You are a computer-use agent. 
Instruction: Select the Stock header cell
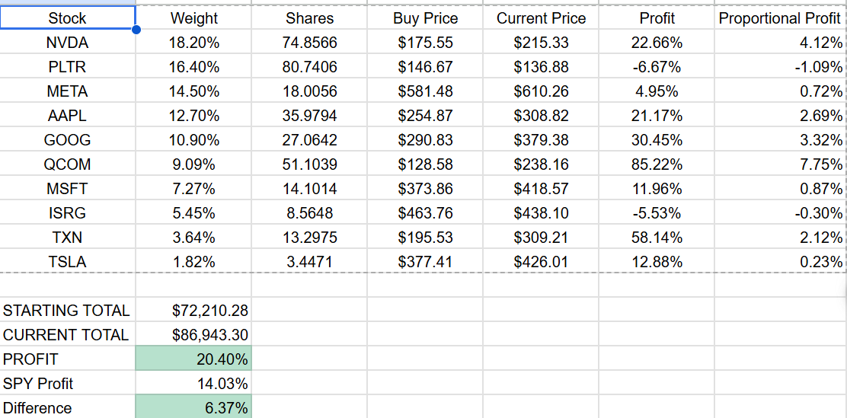click(x=68, y=18)
